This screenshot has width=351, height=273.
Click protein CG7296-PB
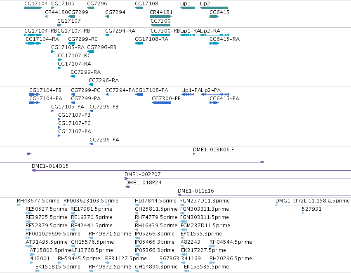91,111
